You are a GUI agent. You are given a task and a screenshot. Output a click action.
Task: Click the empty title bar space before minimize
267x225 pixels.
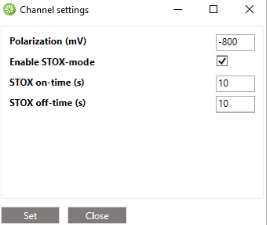[x=129, y=9]
